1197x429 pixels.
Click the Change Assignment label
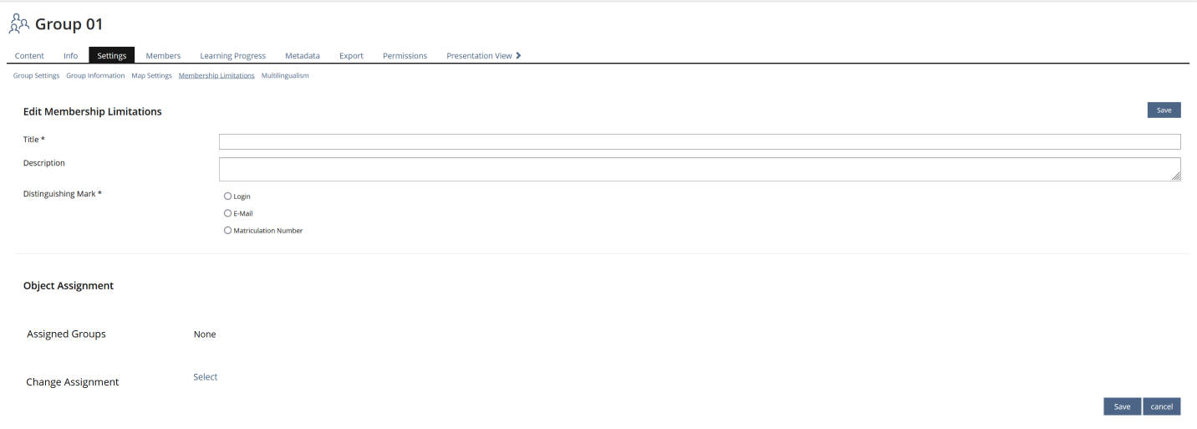73,382
